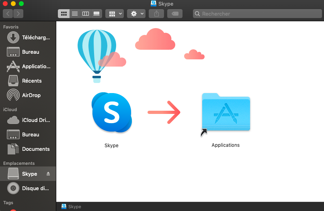Select Disque distant in the sidebar

[28, 188]
